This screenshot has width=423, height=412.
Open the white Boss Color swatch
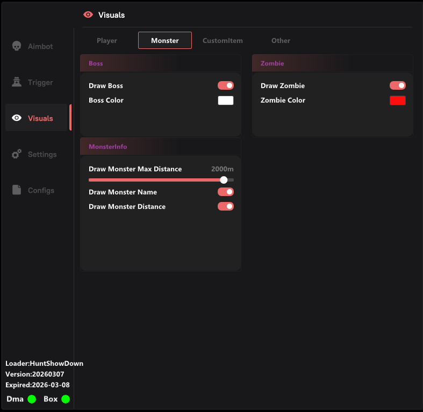click(225, 100)
